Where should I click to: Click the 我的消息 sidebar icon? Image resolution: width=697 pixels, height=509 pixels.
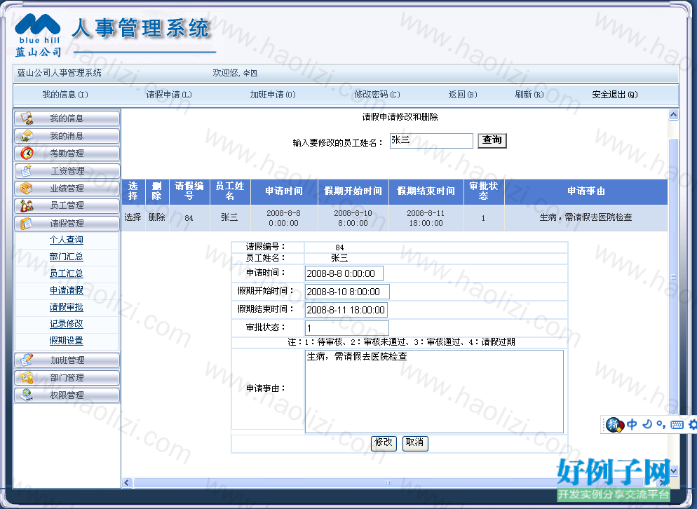[x=27, y=135]
